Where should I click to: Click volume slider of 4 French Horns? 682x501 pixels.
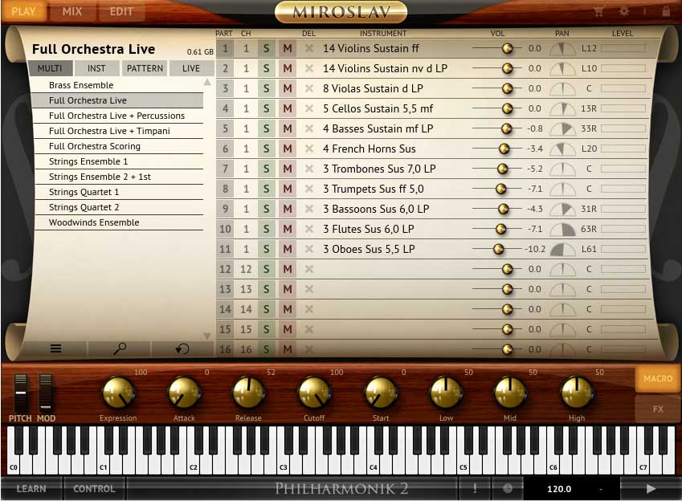click(497, 149)
